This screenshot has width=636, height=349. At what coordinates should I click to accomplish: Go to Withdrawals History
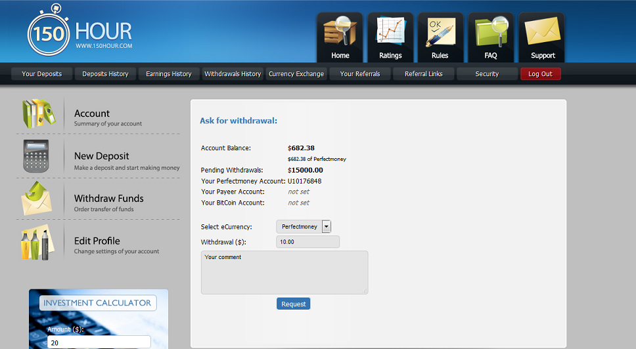(x=233, y=74)
